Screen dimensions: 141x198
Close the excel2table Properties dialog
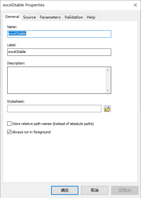135,5
